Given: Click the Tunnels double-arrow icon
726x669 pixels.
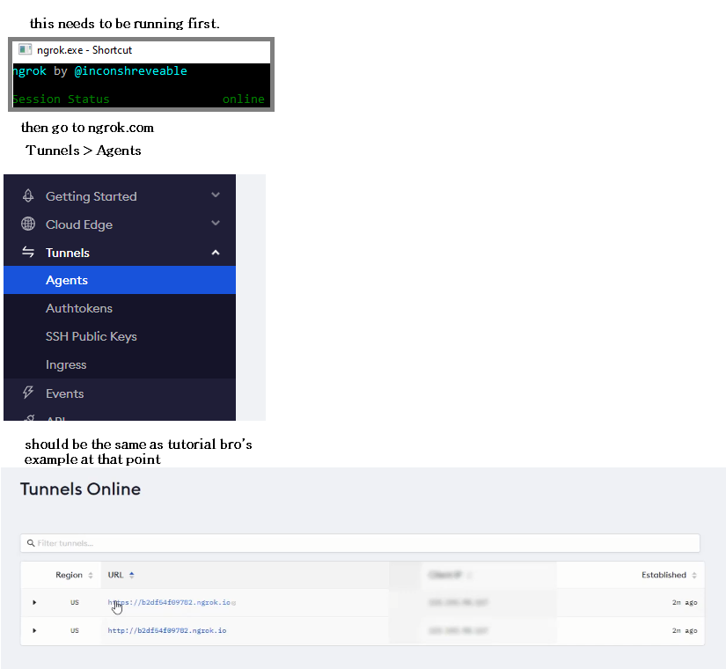Looking at the screenshot, I should [x=28, y=253].
